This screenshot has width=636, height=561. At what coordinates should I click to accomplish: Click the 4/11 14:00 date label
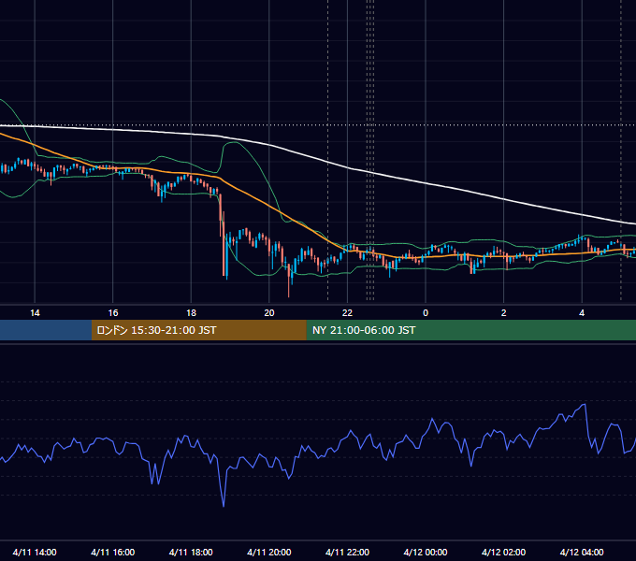35,552
